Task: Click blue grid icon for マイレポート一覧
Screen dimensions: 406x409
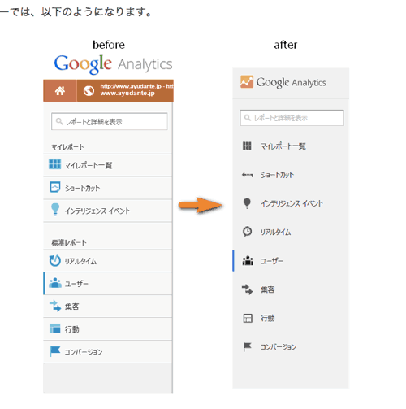Action: 55,164
